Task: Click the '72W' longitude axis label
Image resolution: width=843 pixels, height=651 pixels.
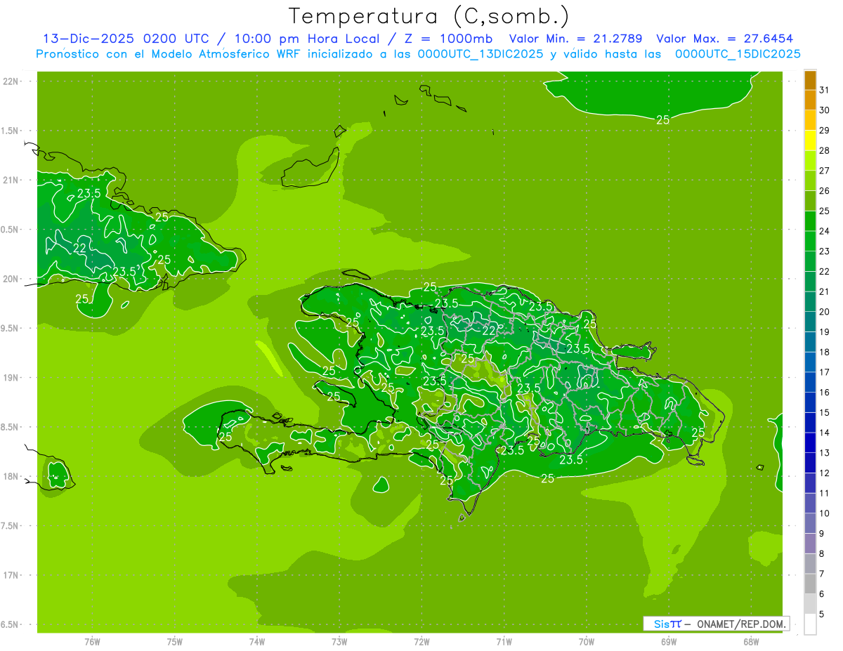Action: [x=421, y=641]
